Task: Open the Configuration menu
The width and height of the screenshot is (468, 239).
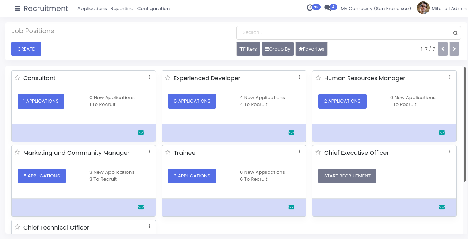Action: click(153, 8)
